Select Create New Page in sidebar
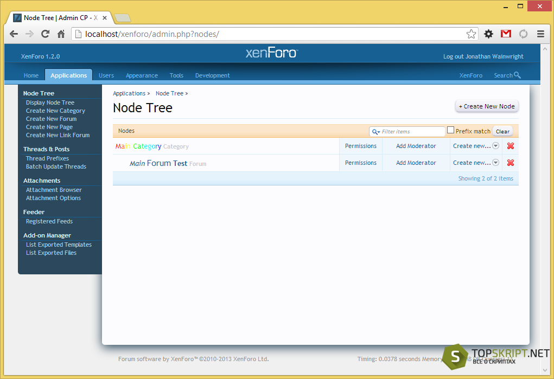 [x=49, y=127]
